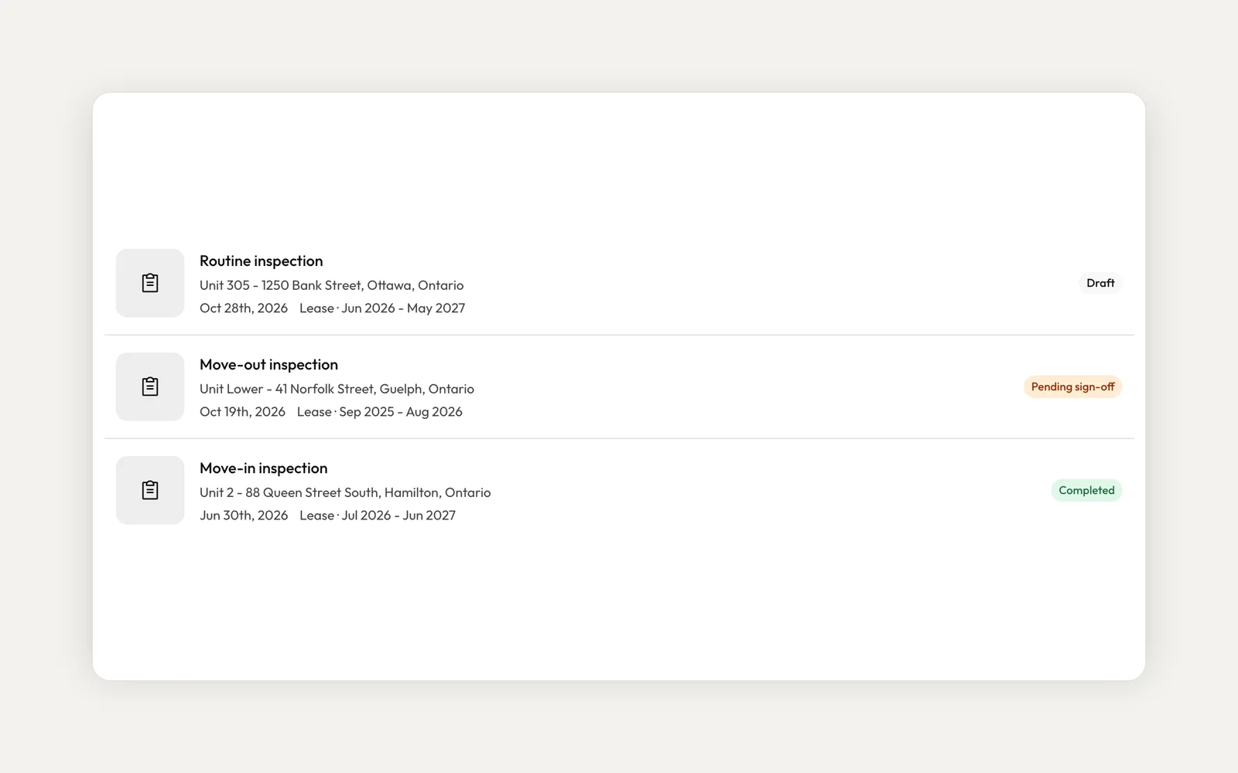Click the 1250 Bank Street, Ottawa address text
The height and width of the screenshot is (773, 1238).
pos(362,285)
